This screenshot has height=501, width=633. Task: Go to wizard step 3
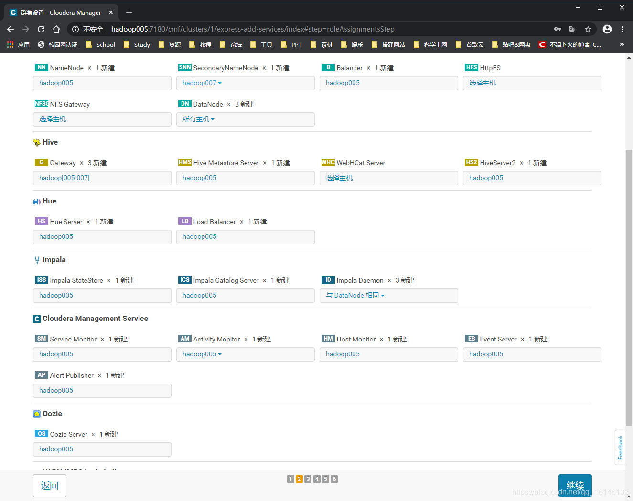click(308, 479)
